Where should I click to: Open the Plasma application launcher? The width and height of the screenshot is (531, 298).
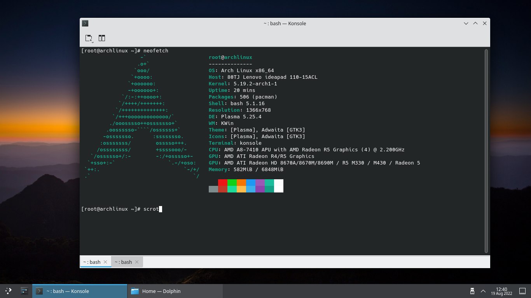tap(9, 291)
